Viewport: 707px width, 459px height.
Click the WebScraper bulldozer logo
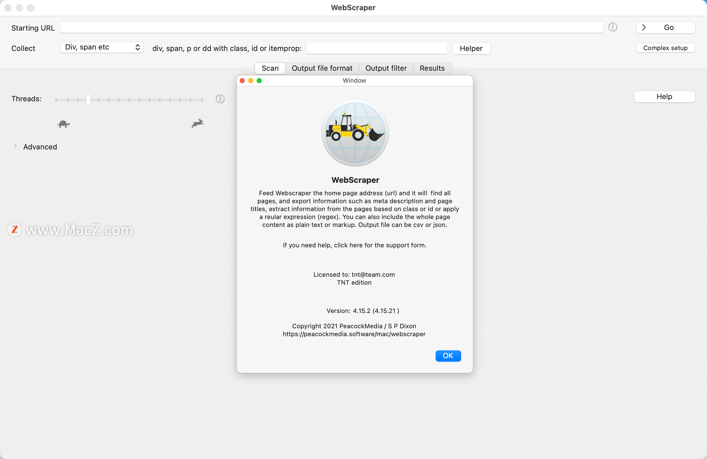(355, 133)
